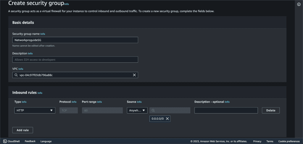The height and width of the screenshot is (144, 303).
Task: Click the VPC search input field
Action: [75, 75]
